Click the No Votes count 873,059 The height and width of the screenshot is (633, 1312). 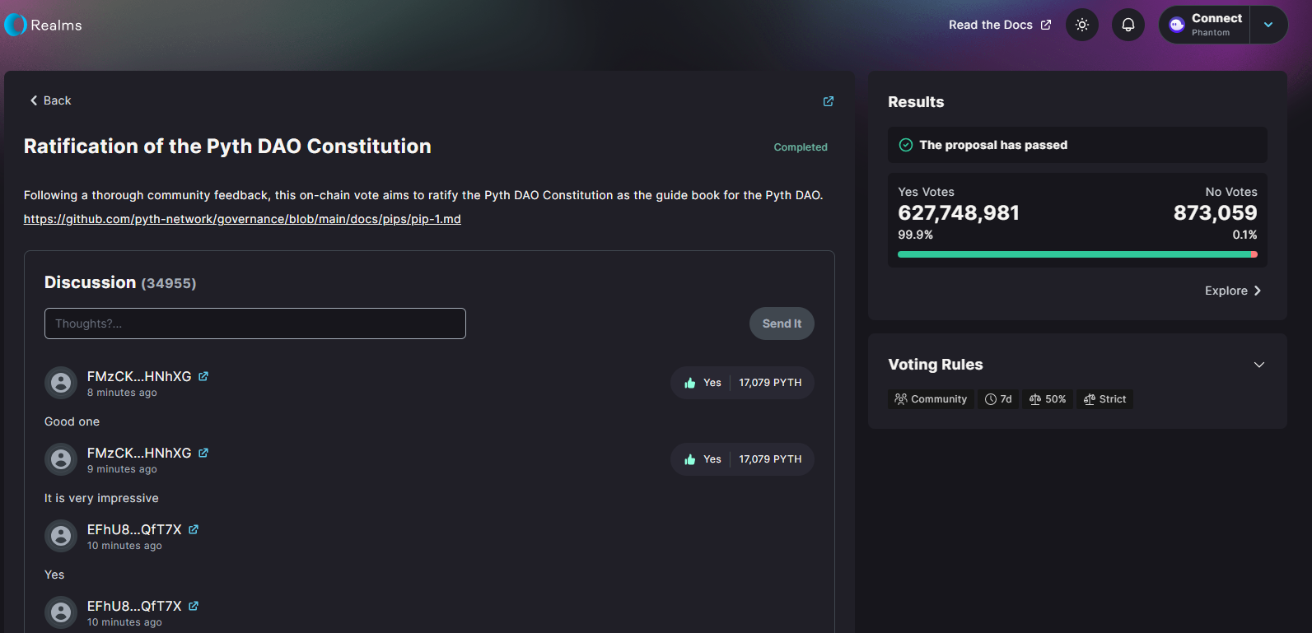coord(1216,213)
